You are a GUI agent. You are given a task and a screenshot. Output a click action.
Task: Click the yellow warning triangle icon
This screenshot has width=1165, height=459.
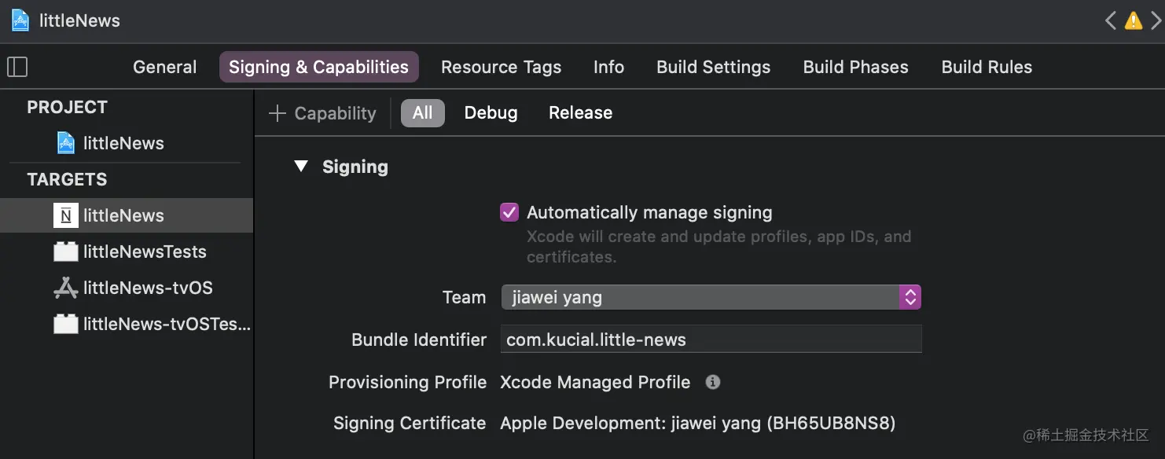[x=1134, y=20]
